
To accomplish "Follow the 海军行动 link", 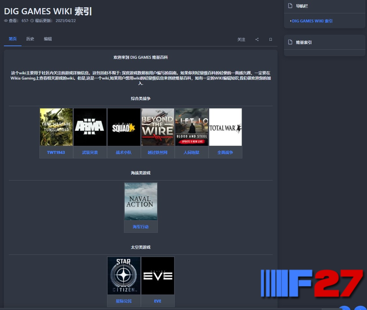I will click(x=141, y=227).
